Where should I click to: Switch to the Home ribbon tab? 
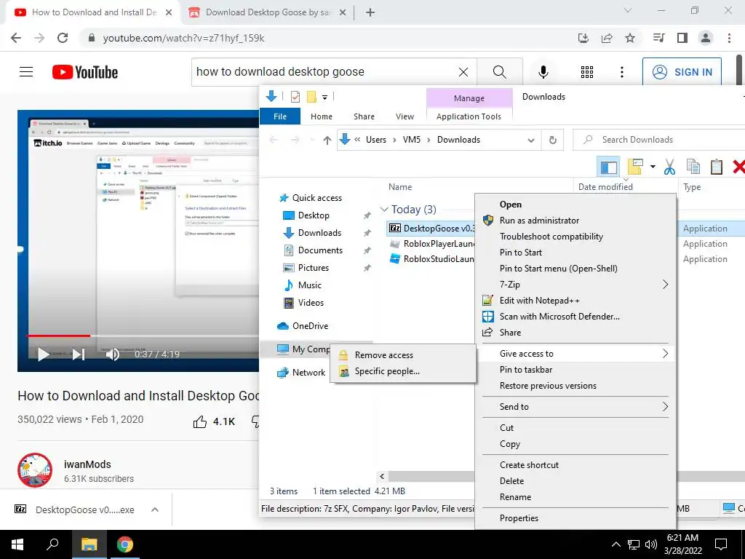322,116
